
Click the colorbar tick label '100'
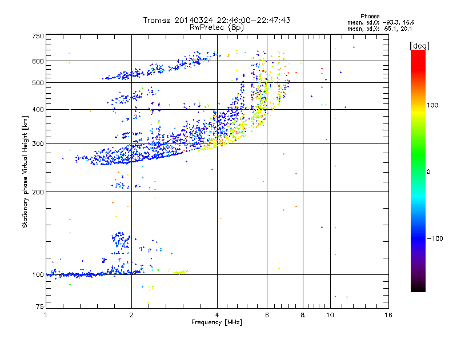[x=432, y=105]
